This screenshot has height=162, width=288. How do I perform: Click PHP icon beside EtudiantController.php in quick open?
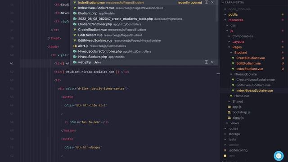[x=75, y=24]
